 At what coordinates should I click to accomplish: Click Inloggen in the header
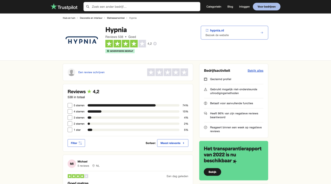coord(244,7)
